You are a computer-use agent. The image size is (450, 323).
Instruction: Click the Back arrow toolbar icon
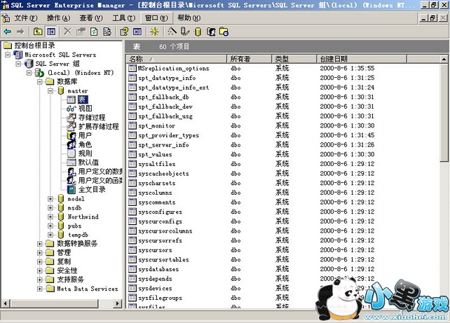click(x=8, y=32)
